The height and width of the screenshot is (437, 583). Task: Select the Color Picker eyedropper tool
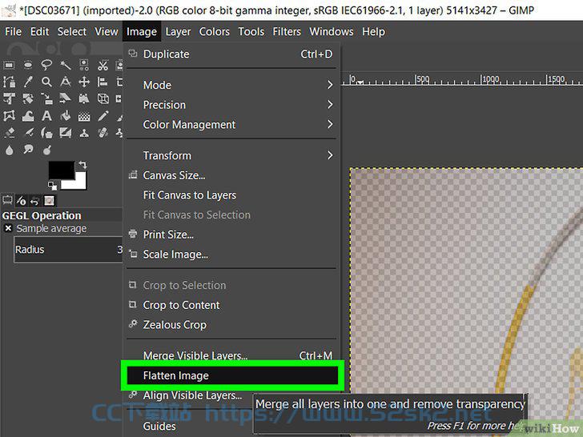(28, 82)
